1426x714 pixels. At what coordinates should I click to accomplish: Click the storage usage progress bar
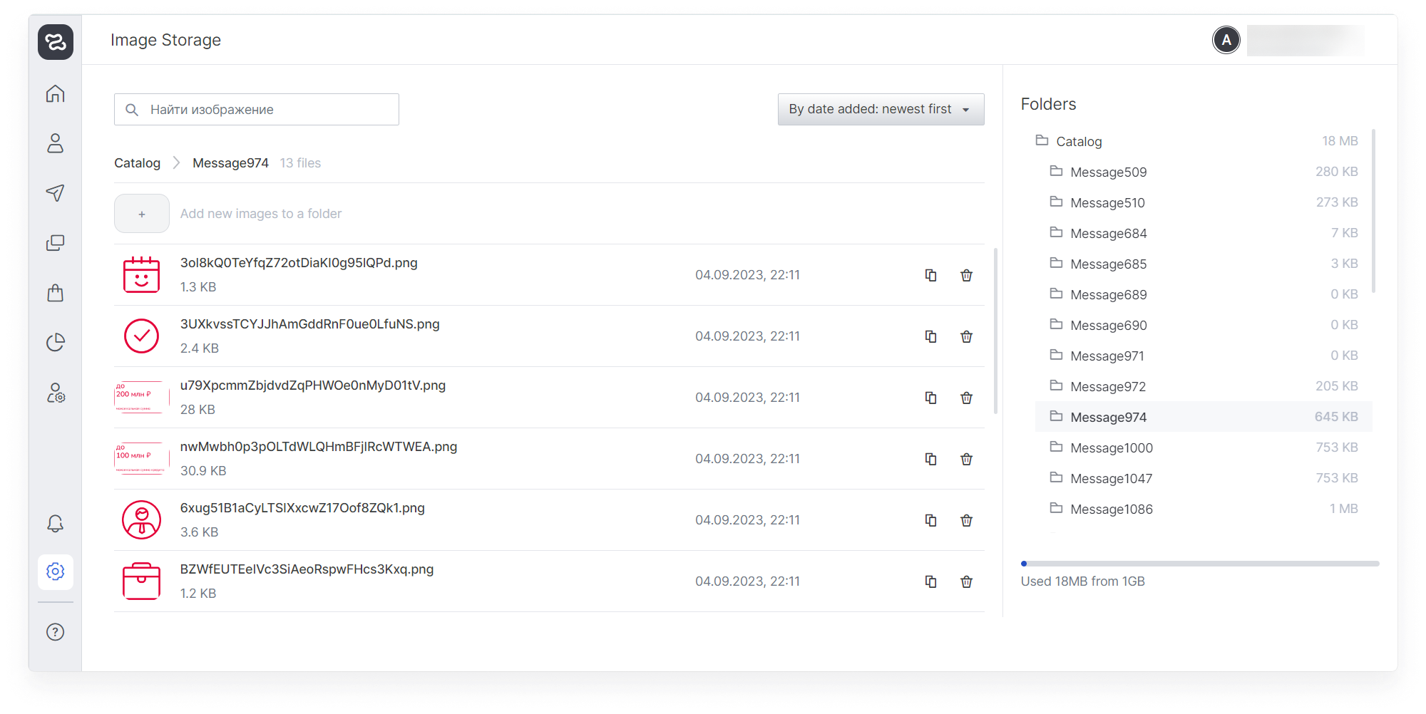point(1199,564)
